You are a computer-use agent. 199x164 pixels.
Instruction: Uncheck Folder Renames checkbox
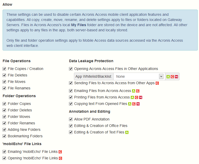[x=4, y=123]
